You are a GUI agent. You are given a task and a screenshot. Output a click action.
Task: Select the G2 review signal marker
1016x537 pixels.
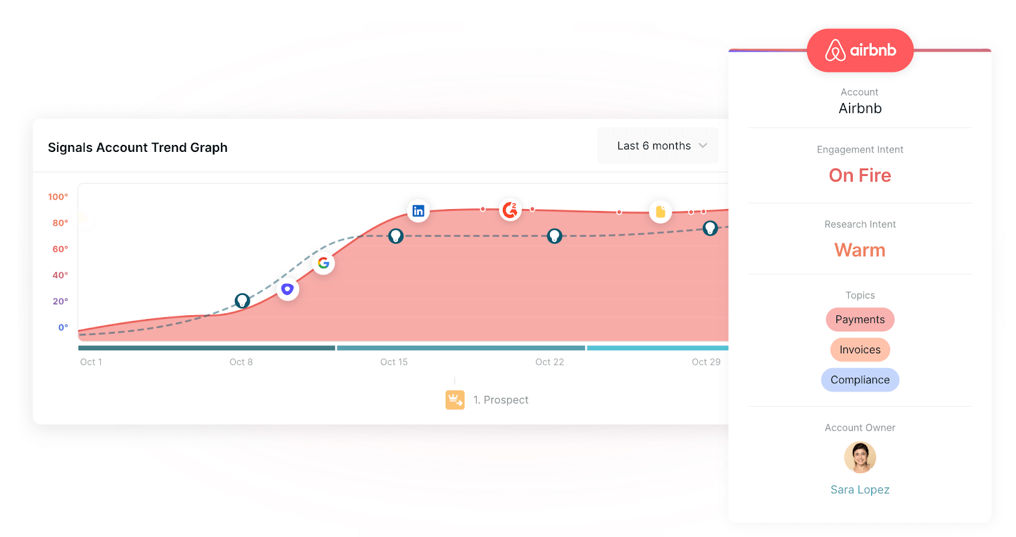click(510, 210)
